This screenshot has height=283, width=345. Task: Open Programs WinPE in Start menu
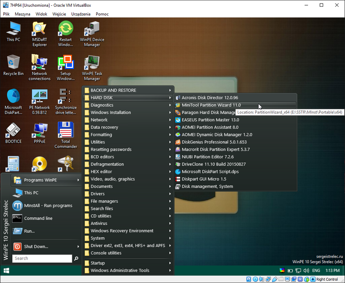tap(46, 180)
